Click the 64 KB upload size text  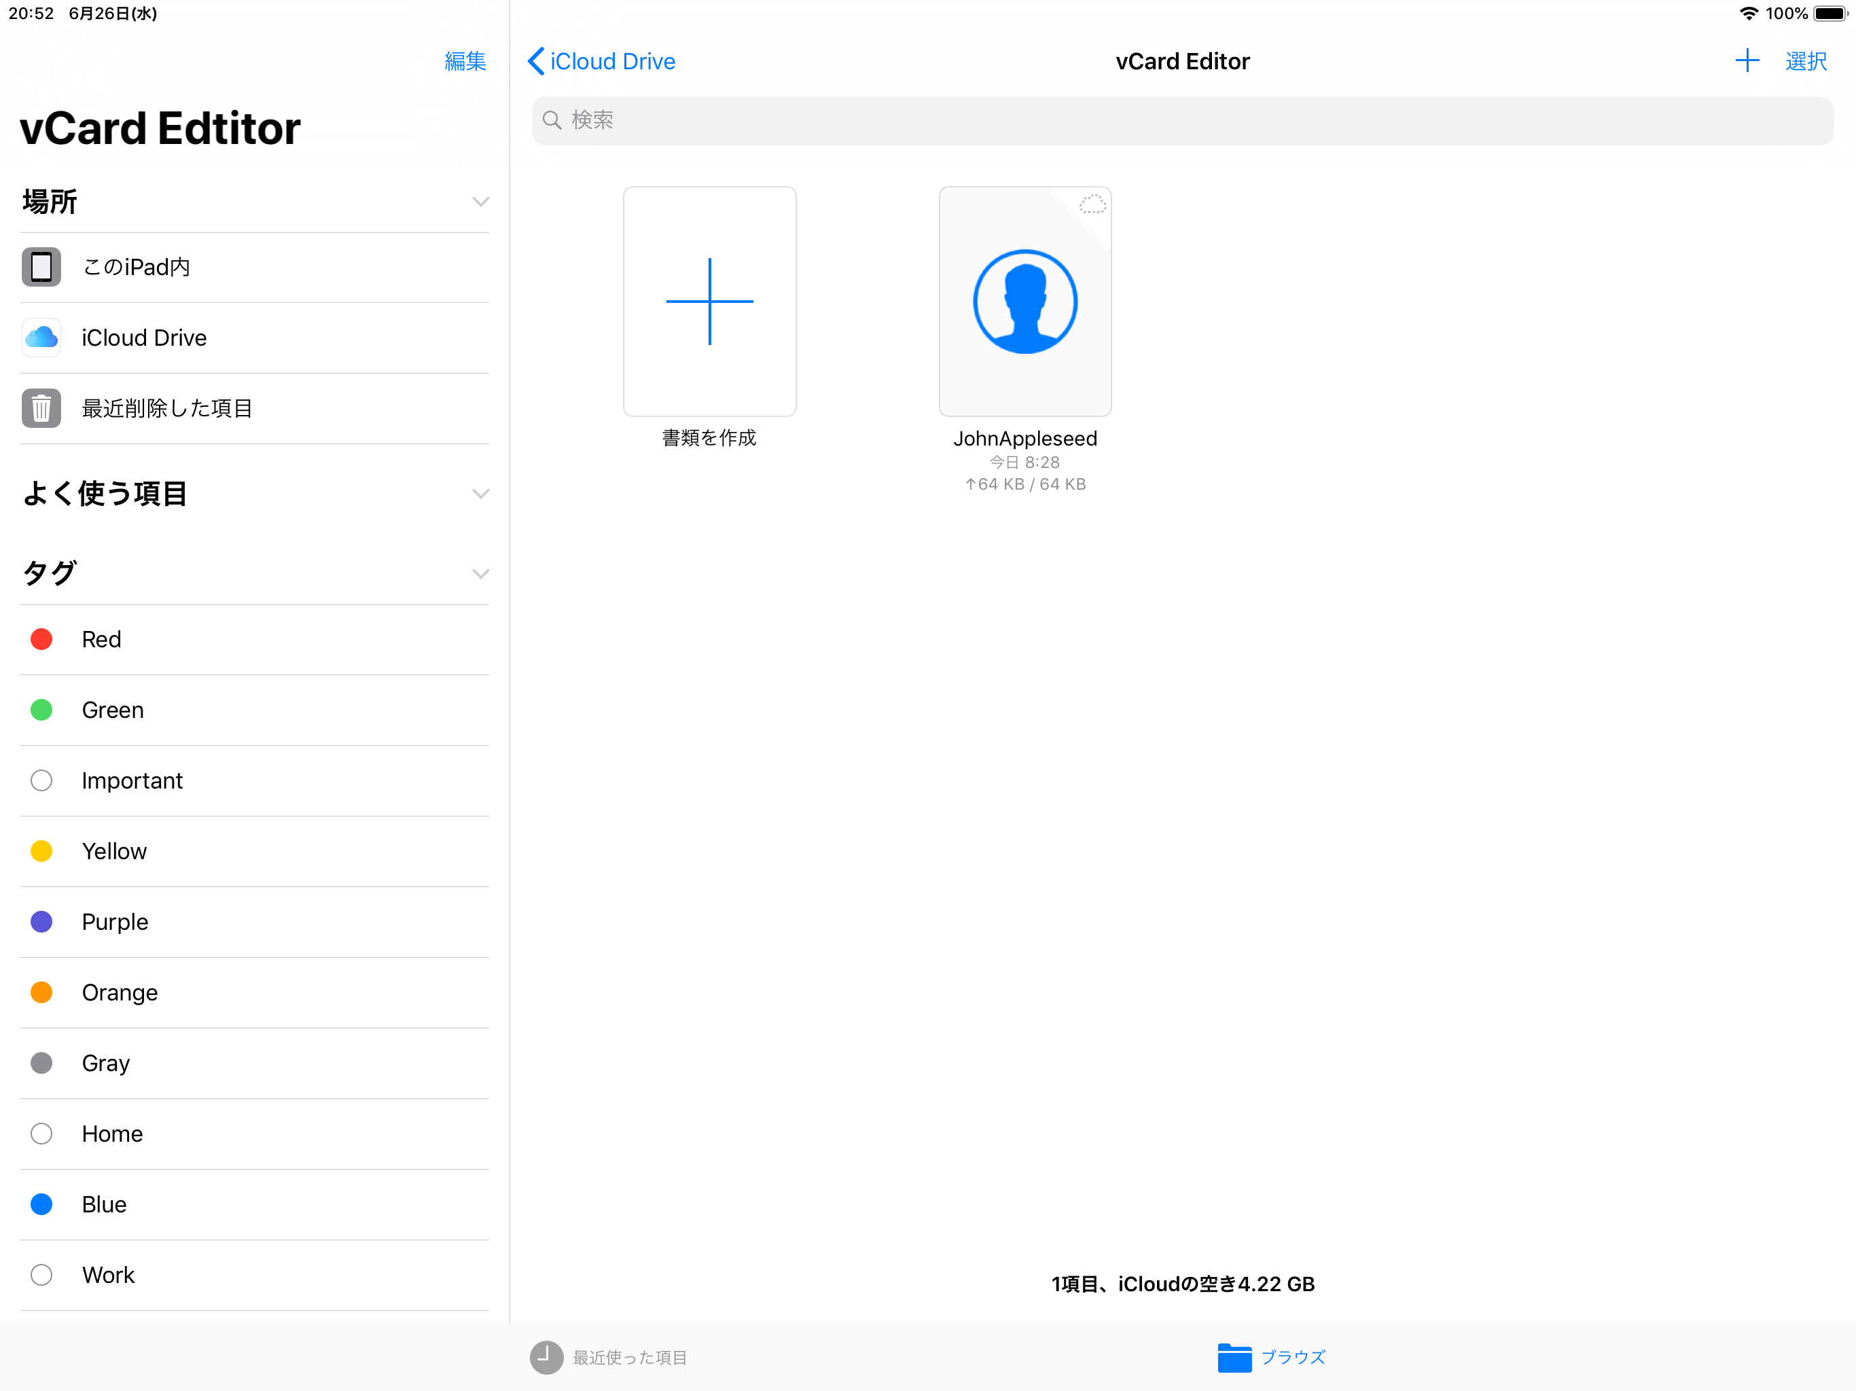click(1024, 484)
